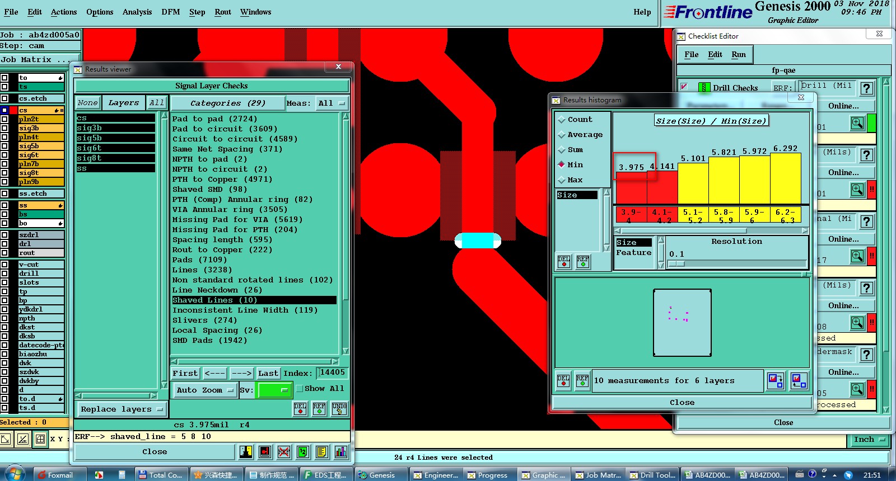Viewport: 896px width, 481px height.
Task: Click the Last navigation button
Action: pyautogui.click(x=268, y=374)
